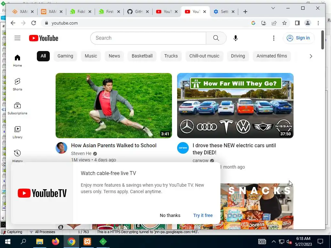Screen dimensions: 331x248
Task: Click the YouTube logo
Action: [x=44, y=38]
